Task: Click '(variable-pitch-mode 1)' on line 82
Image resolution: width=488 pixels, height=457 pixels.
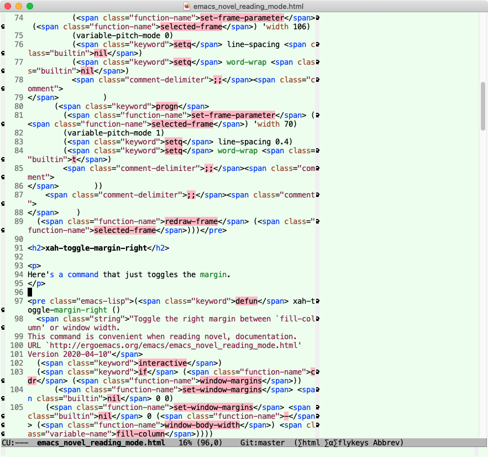Action: coord(114,133)
